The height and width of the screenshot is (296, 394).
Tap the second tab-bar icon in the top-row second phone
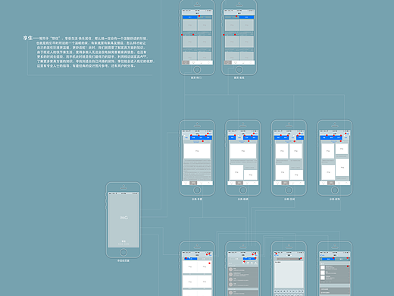[236, 62]
